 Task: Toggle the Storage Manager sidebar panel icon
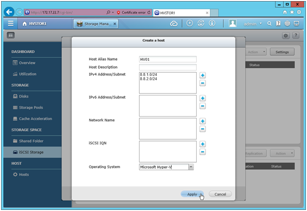(11, 35)
